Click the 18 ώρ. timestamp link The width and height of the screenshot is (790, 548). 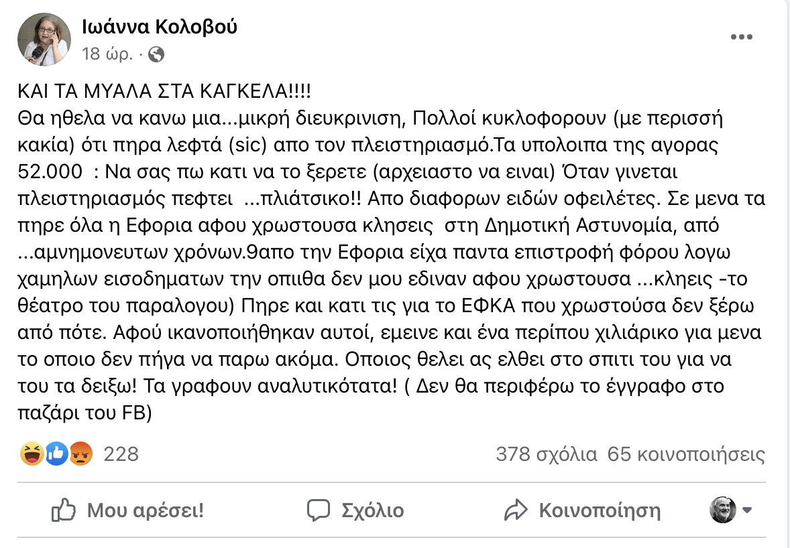pos(107,54)
